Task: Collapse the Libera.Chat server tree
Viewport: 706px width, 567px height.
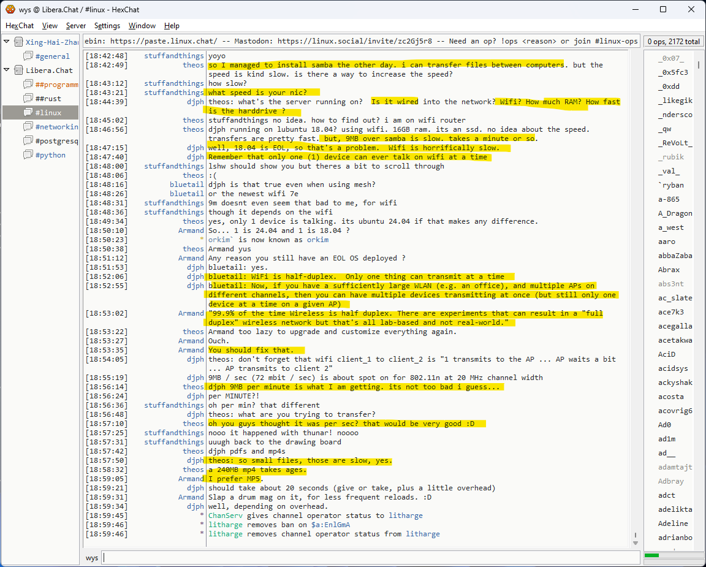Action: 7,70
